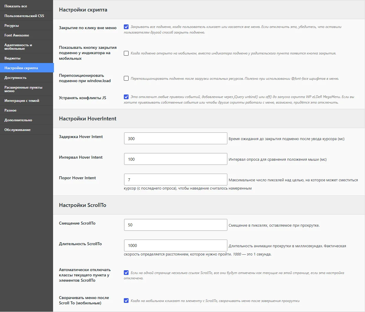Uncheck 'Сворачивать меню после Scroll To' checkbox
Image resolution: width=365 pixels, height=312 pixels.
pos(126,301)
